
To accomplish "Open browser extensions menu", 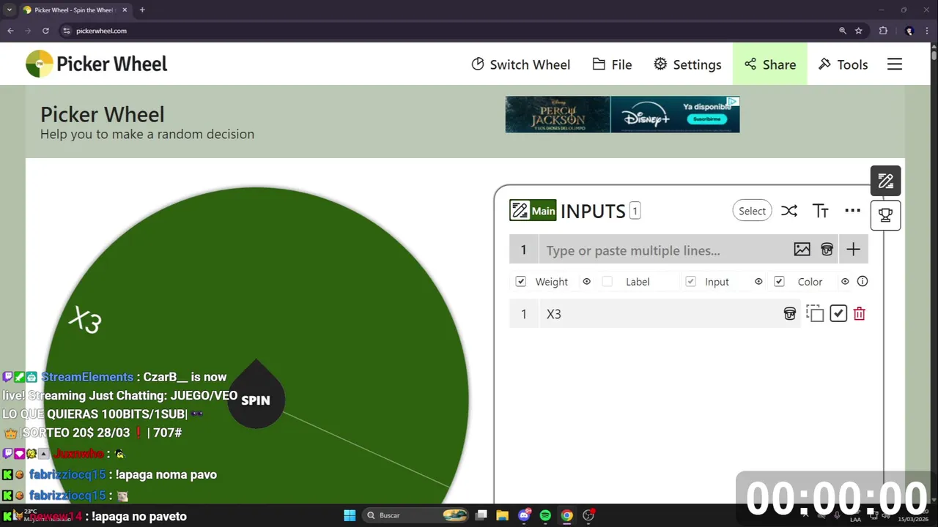I will click(x=883, y=31).
